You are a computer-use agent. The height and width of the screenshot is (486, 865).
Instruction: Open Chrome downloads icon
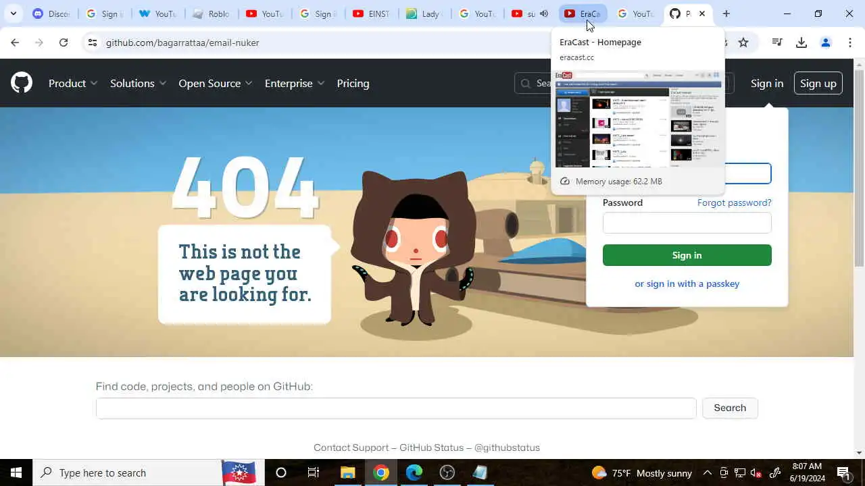[801, 43]
